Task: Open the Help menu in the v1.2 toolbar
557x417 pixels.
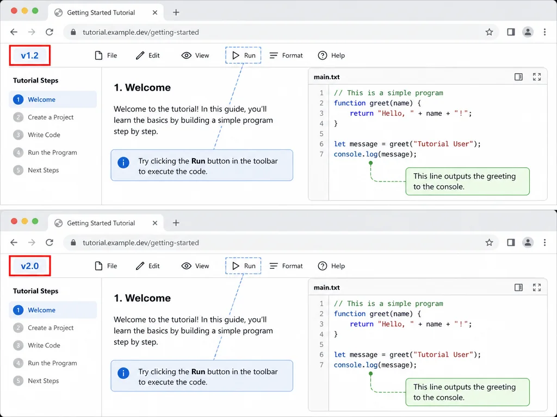Action: click(x=331, y=55)
